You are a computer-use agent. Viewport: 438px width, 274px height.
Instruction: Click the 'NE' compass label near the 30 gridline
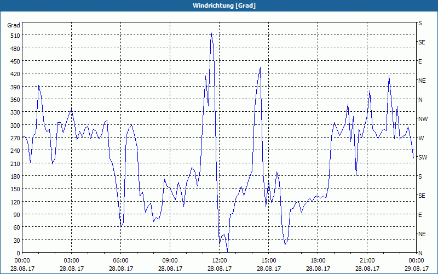click(x=422, y=234)
